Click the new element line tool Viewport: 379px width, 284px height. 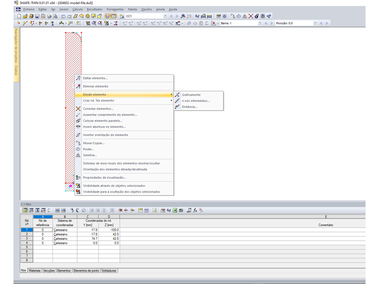pos(24,23)
